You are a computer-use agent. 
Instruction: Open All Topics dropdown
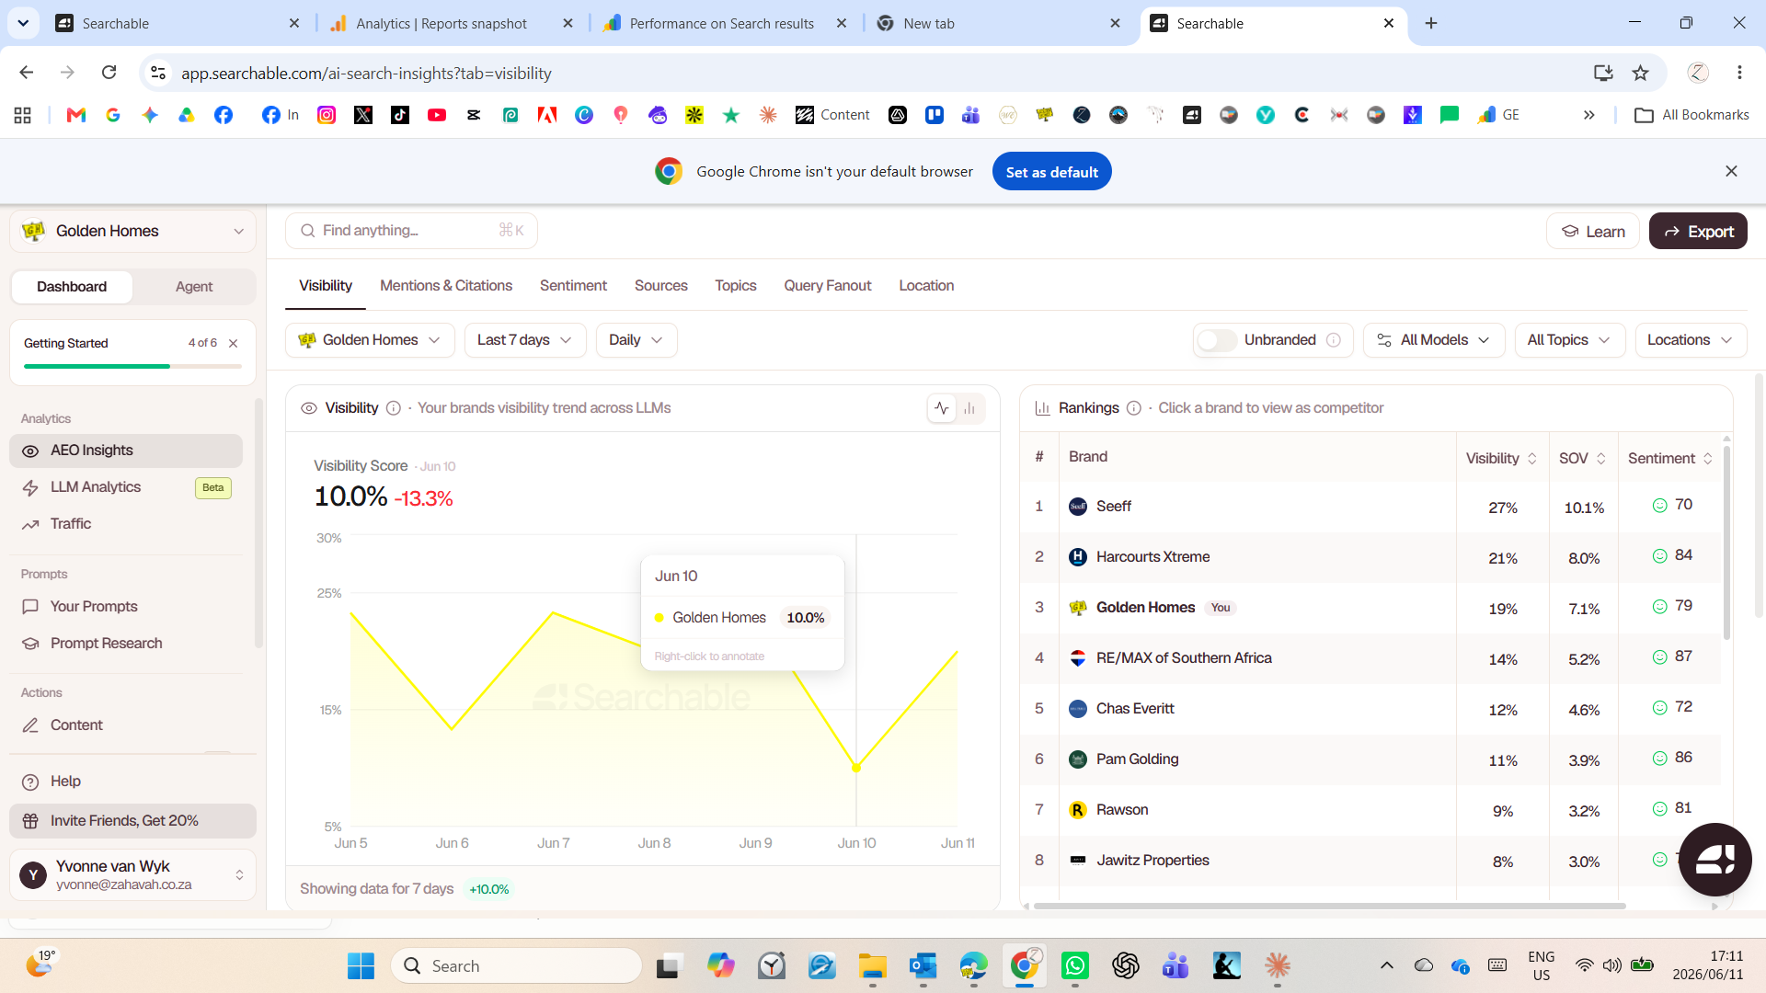[x=1569, y=340]
